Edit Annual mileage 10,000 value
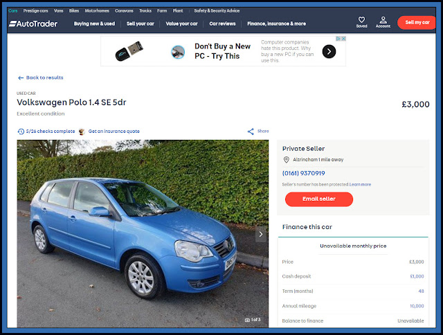The image size is (443, 335). coord(417,306)
